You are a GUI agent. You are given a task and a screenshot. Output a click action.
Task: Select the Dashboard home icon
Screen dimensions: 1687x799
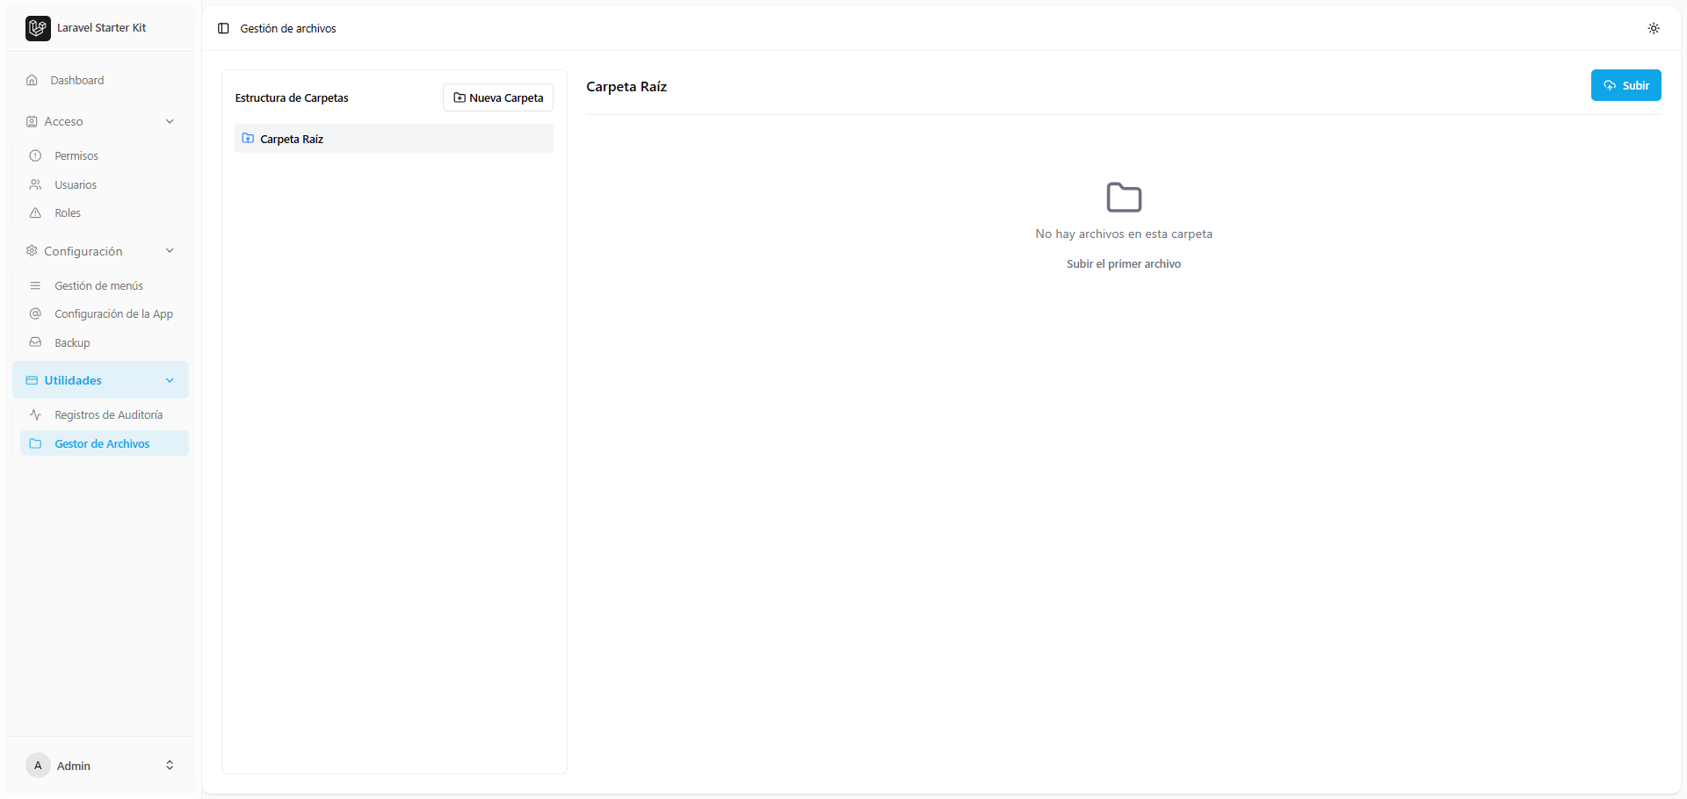click(33, 79)
